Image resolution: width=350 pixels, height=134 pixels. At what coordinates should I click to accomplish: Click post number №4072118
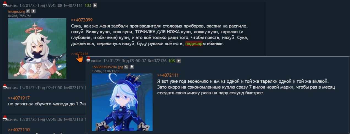coord(73,119)
